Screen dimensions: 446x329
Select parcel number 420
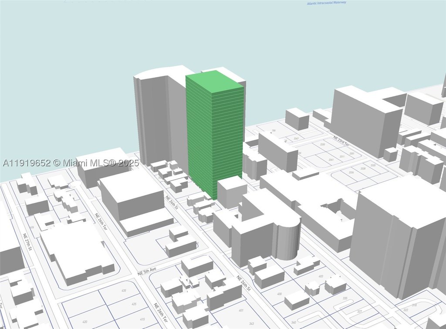(84, 322)
